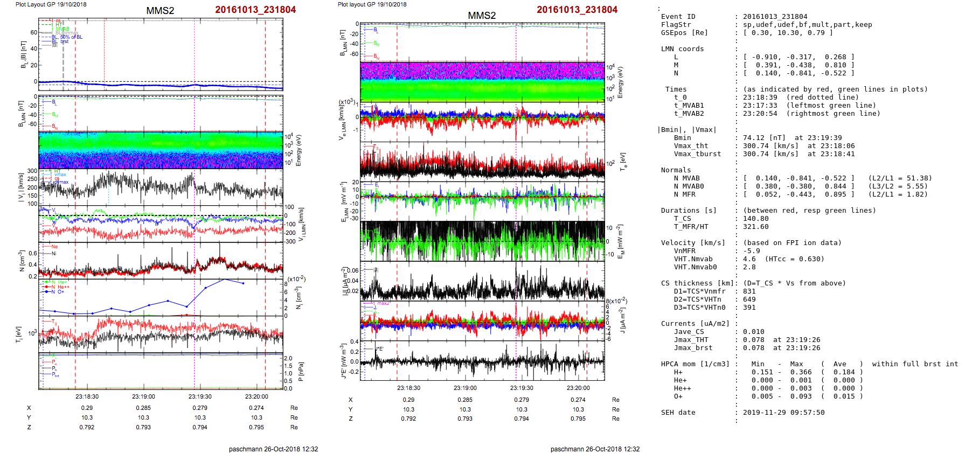Click the blue O+ legend entry
Image resolution: width=972 pixels, height=453 pixels.
tap(58, 292)
